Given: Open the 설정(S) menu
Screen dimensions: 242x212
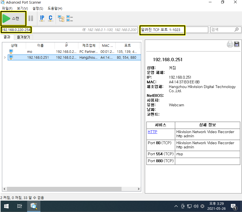Looking at the screenshot, I should [38, 9].
